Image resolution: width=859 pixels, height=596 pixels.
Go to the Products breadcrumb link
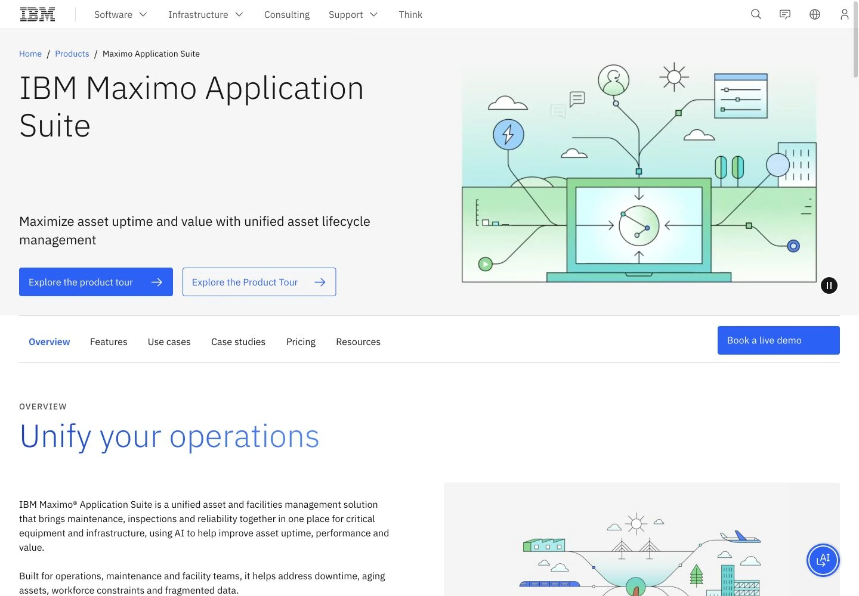click(x=72, y=54)
